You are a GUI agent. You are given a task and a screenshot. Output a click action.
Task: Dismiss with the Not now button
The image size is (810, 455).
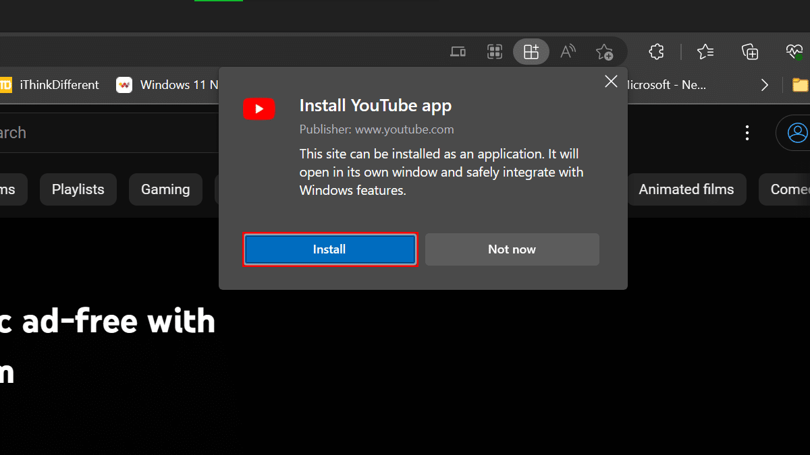point(512,249)
